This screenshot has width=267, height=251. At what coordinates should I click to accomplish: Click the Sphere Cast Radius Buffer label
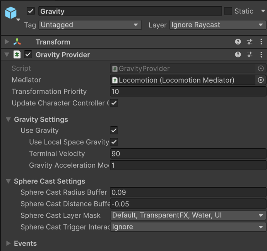coord(64,192)
